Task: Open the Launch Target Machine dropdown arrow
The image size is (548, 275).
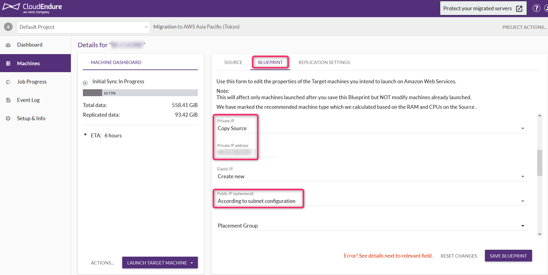Action: (192, 263)
